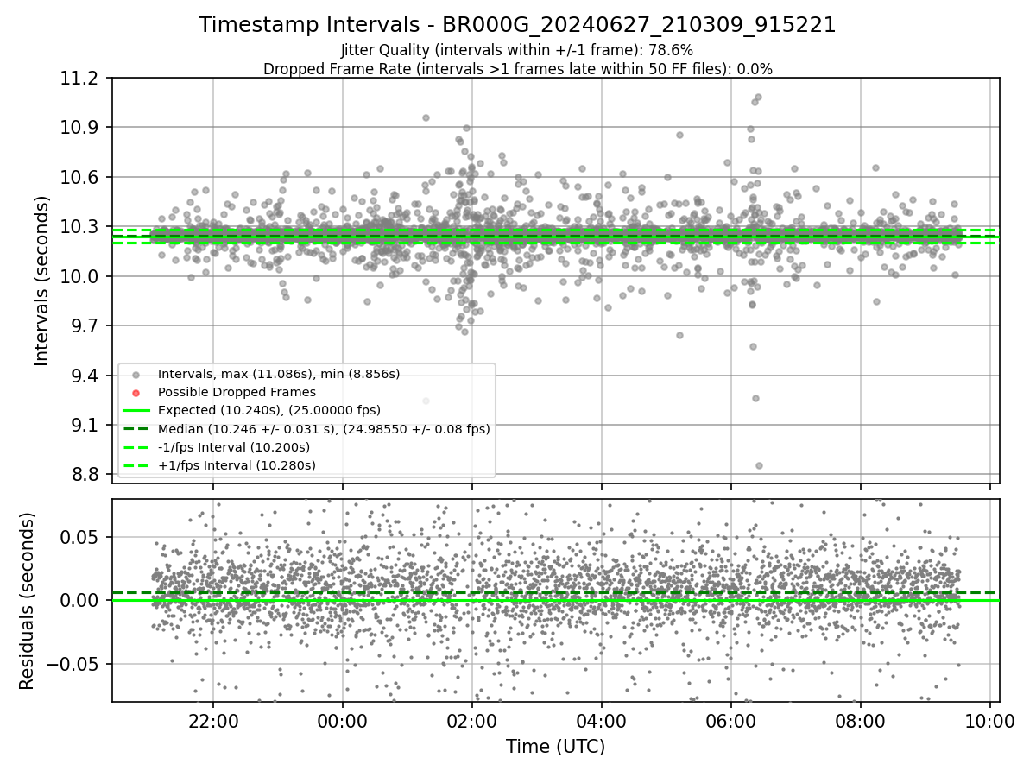Image resolution: width=1036 pixels, height=777 pixels.
Task: Click the 'Possible Dropped Frames' legend entry
Action: pos(237,392)
